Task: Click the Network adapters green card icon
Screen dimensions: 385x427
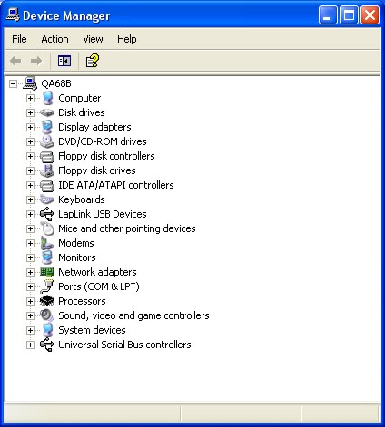Action: [x=47, y=272]
